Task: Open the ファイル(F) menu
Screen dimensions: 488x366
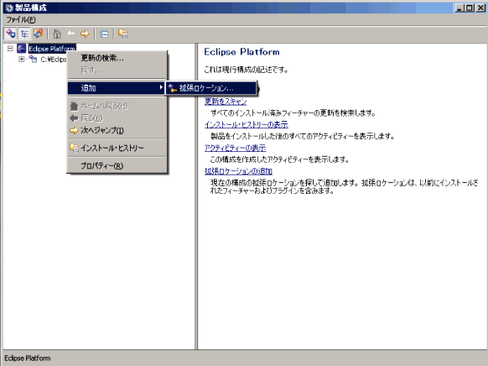Action: (21, 19)
